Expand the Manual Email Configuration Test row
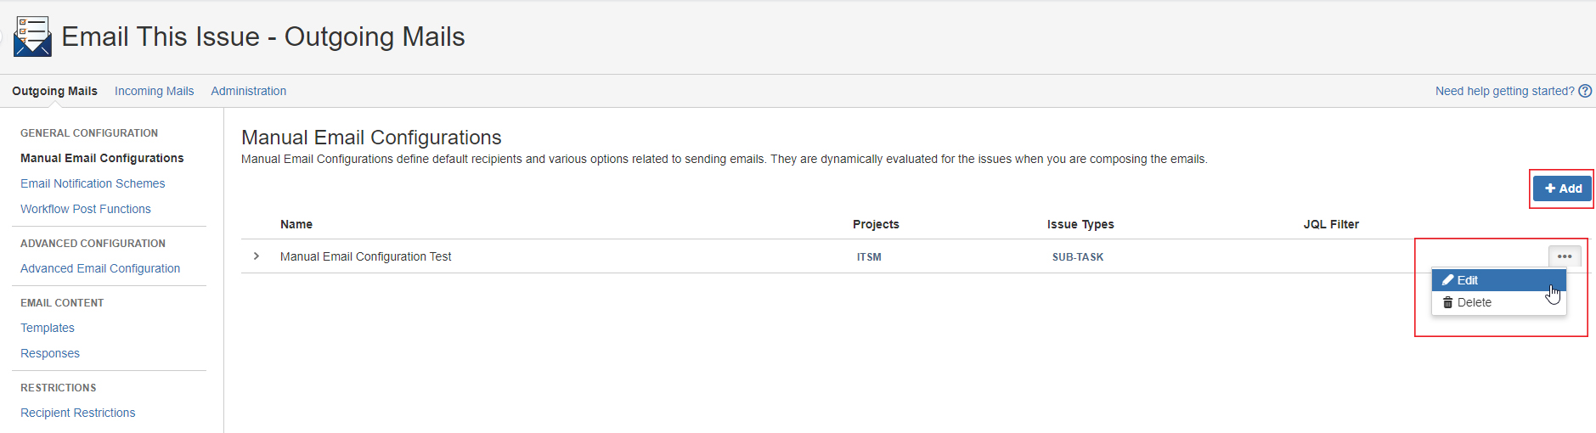Screen dimensions: 1596x433 pos(257,256)
